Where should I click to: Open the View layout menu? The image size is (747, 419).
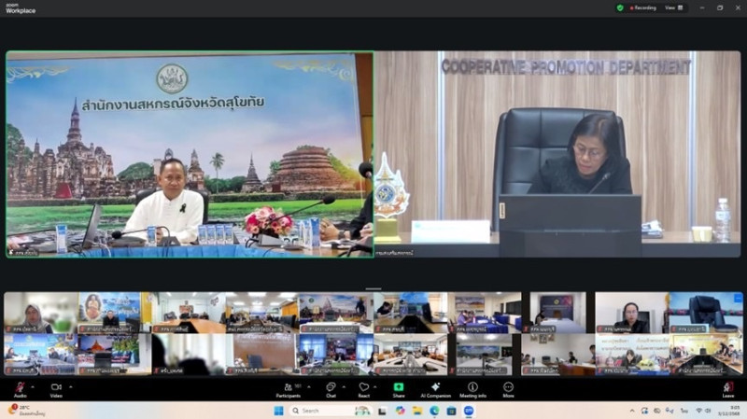[671, 7]
